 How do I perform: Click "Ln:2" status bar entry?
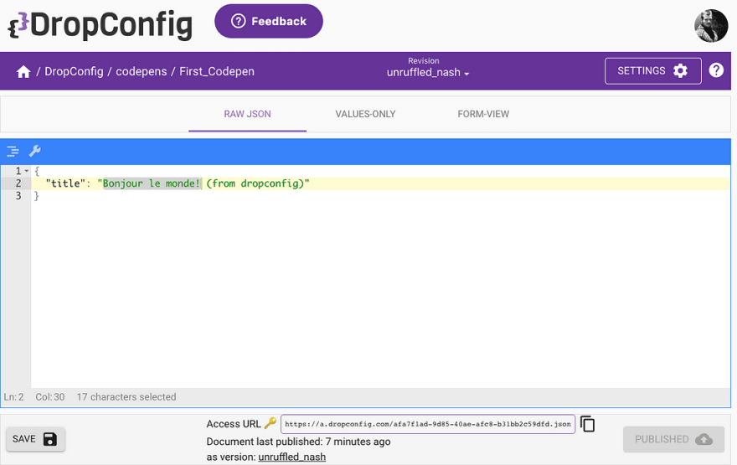[13, 397]
